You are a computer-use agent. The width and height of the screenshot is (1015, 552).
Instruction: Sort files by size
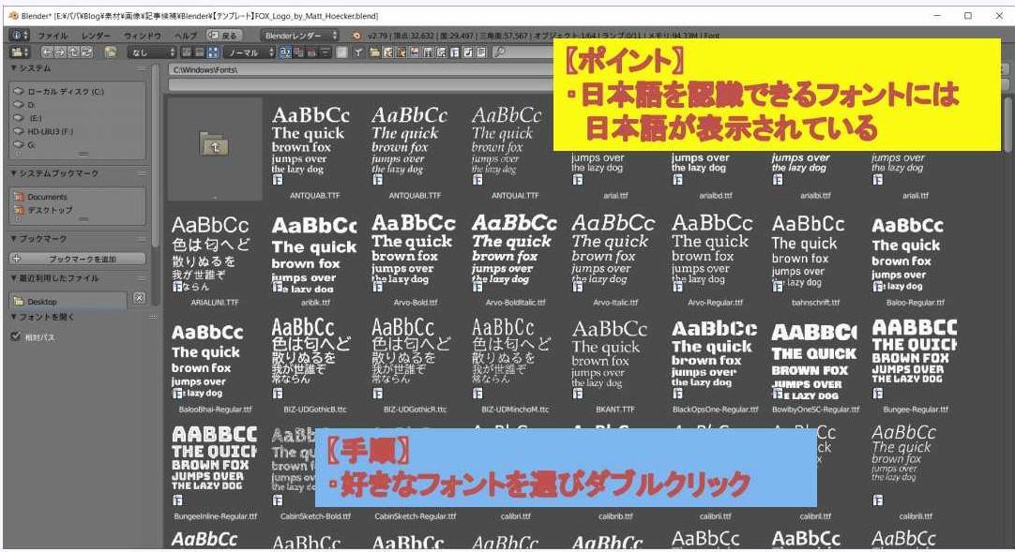click(325, 52)
